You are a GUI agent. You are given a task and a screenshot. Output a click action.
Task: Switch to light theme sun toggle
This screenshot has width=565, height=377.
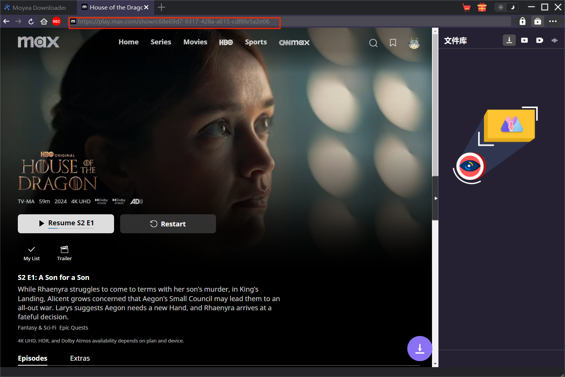pyautogui.click(x=501, y=7)
